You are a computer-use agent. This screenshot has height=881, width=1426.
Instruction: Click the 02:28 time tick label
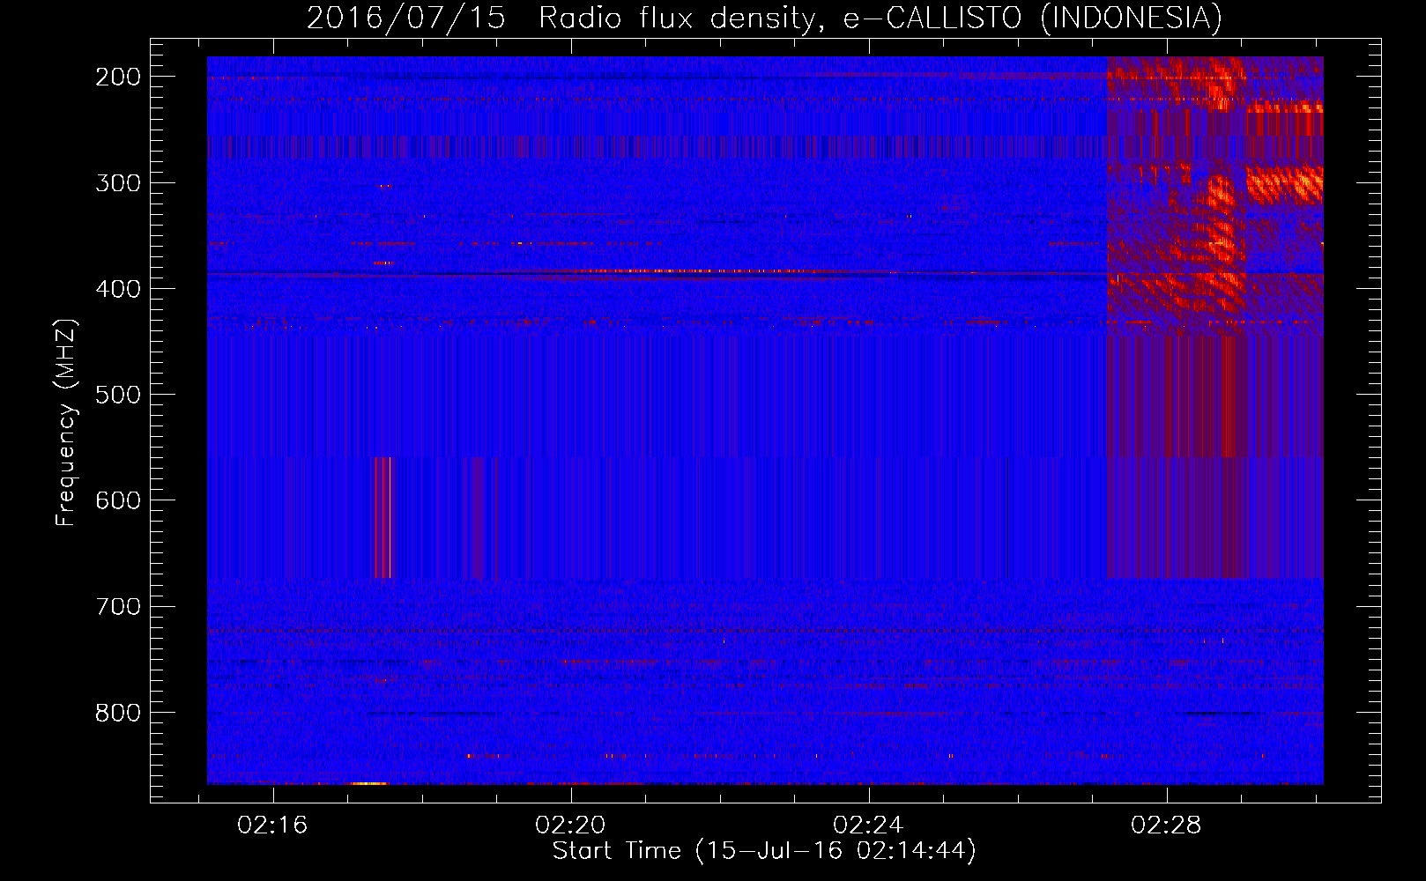[1166, 825]
